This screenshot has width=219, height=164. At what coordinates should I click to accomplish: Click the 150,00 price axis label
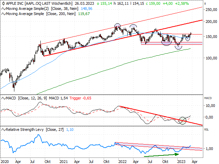coord(211,37)
